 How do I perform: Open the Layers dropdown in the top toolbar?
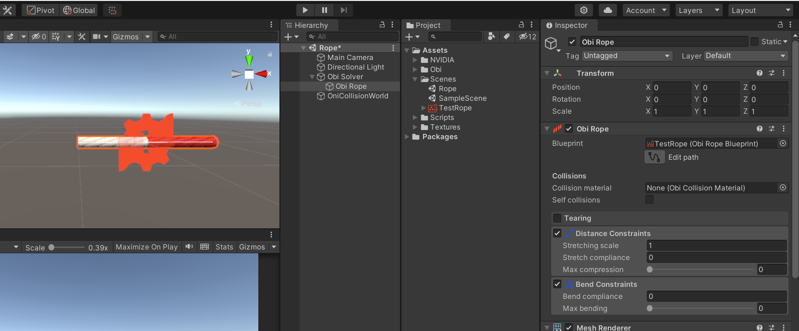coord(699,10)
